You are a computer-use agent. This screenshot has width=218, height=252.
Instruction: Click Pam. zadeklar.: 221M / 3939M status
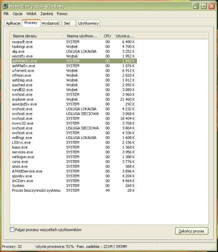[x=102, y=246]
